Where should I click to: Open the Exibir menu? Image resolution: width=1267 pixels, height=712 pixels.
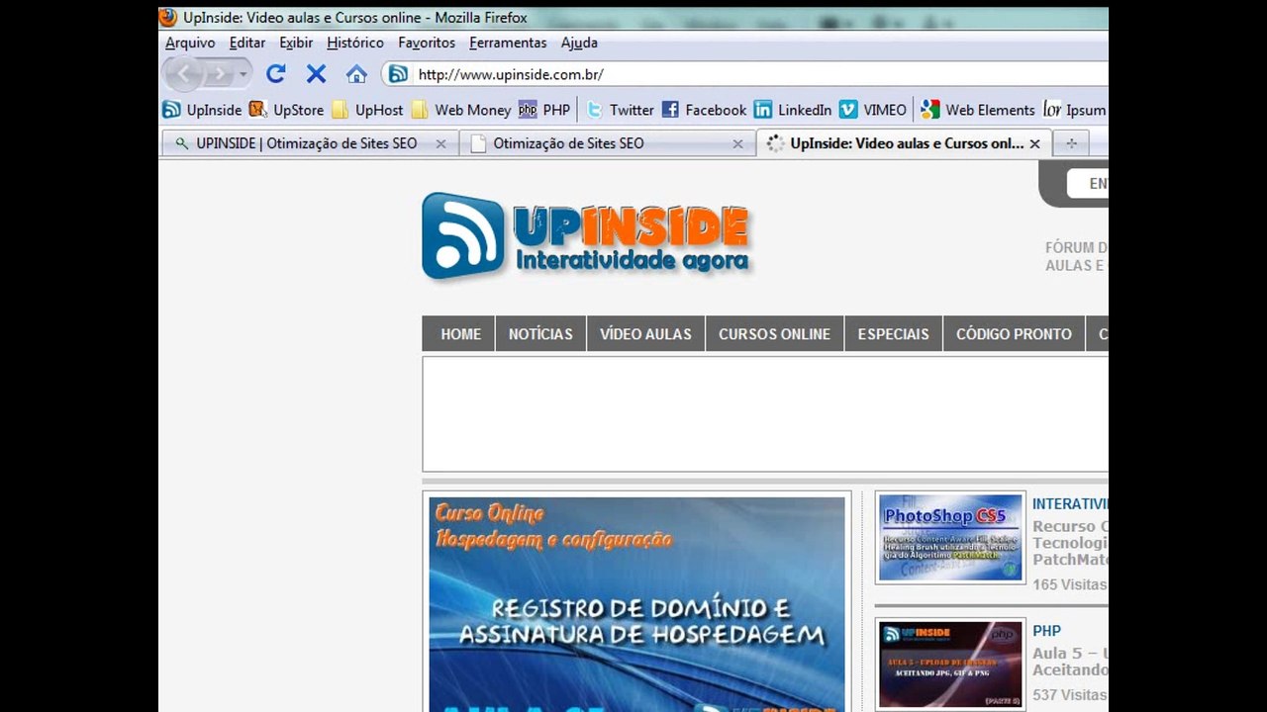coord(296,43)
